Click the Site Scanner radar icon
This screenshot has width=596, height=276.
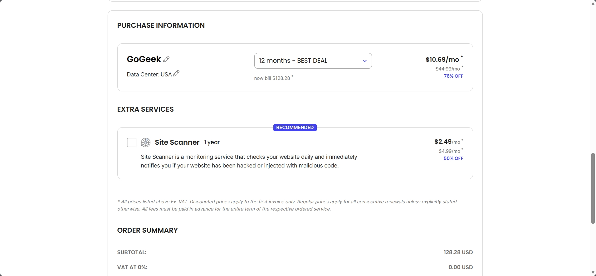pyautogui.click(x=146, y=143)
